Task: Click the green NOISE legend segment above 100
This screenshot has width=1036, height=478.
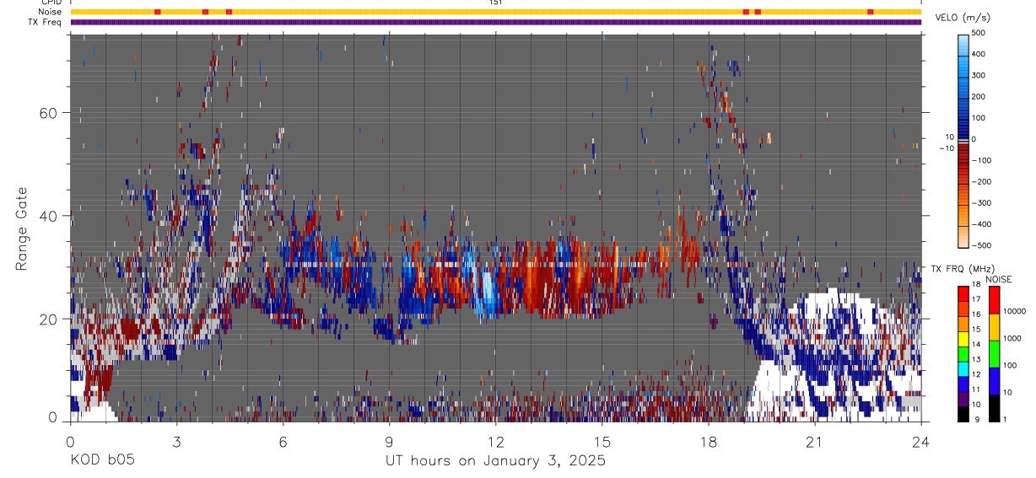Action: click(994, 354)
